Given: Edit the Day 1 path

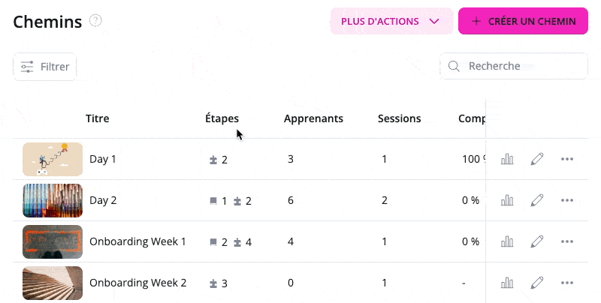Looking at the screenshot, I should pos(536,159).
